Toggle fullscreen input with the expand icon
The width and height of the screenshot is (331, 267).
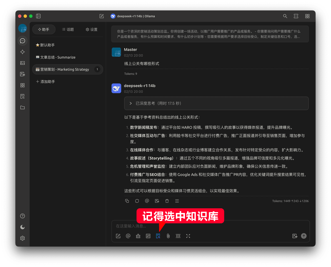(188, 236)
